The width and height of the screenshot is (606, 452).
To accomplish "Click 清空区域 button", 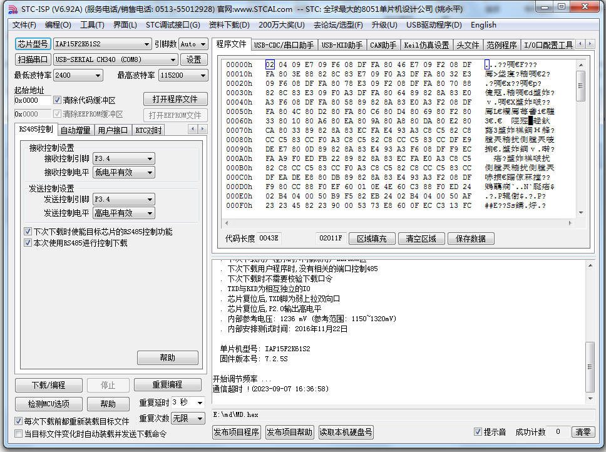I will pyautogui.click(x=421, y=239).
